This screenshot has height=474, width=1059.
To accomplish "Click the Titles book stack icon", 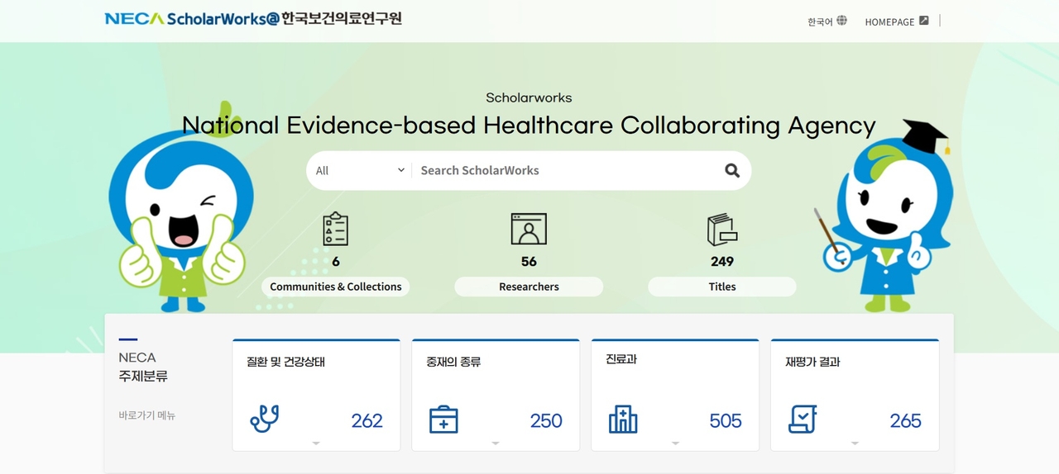I will click(721, 230).
